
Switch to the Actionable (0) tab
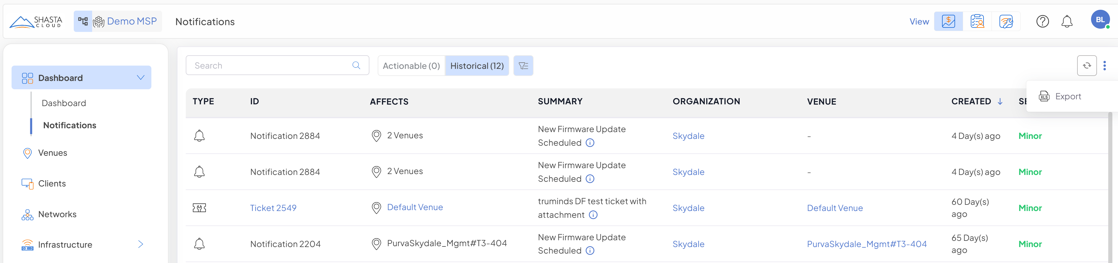click(411, 66)
